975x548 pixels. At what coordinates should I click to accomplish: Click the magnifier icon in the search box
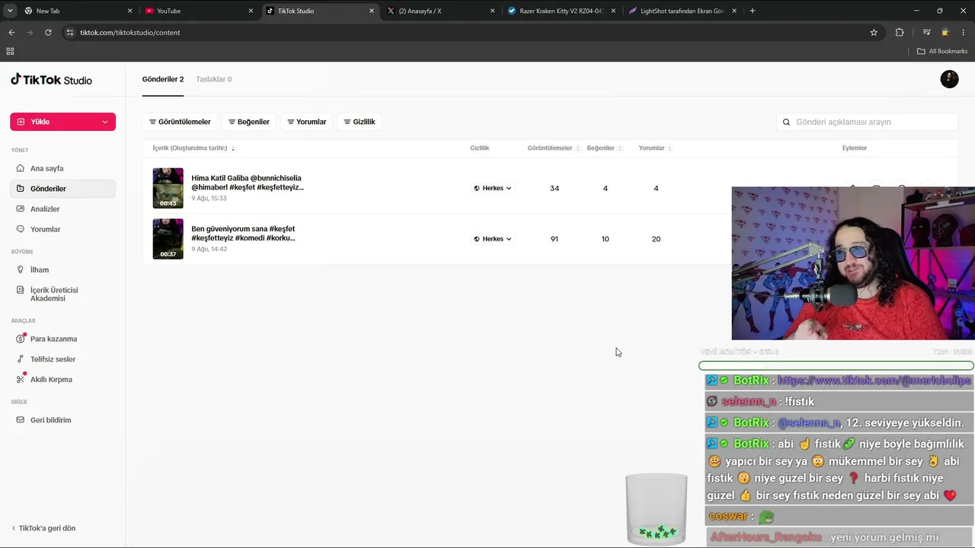coord(787,122)
